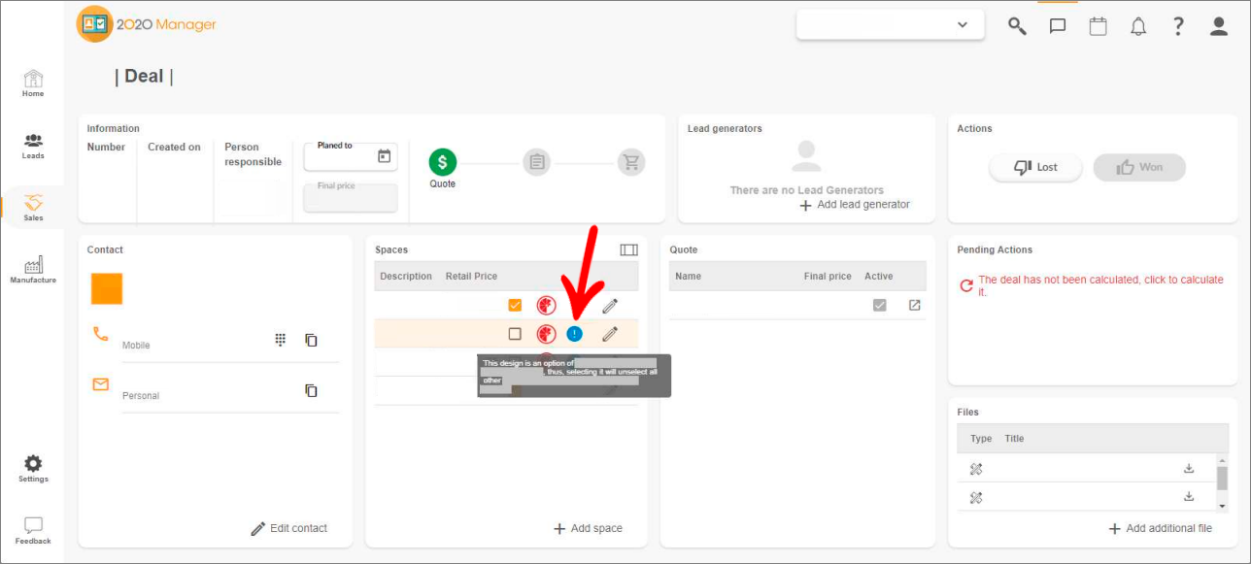Screen dimensions: 1251x564
Task: Open the calendar icon in top bar
Action: pos(1098,26)
